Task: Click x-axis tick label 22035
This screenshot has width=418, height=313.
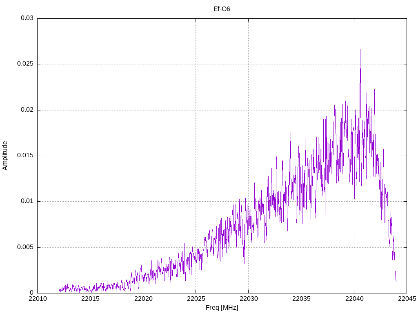Action: (302, 299)
